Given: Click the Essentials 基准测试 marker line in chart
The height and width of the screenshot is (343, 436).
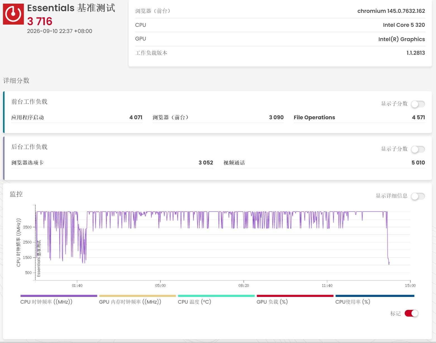Looking at the screenshot, I should click(35, 242).
